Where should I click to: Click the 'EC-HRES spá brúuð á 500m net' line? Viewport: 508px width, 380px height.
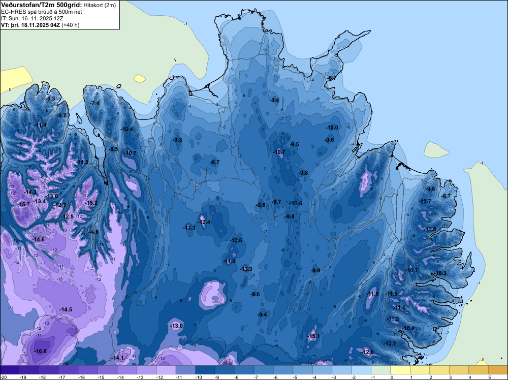[x=42, y=12]
